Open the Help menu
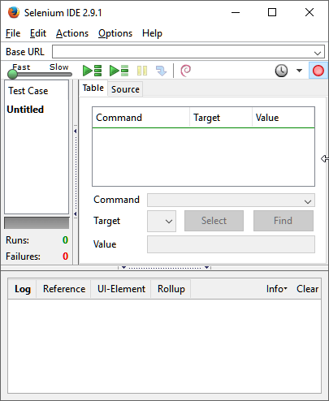The image size is (329, 401). pyautogui.click(x=152, y=33)
